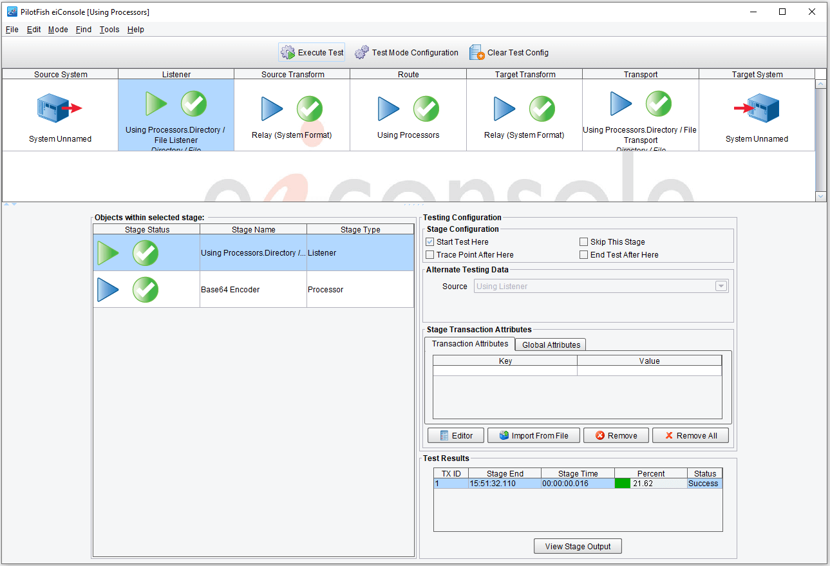Open the Edit menu
Screen dimensions: 830x566
coord(34,30)
